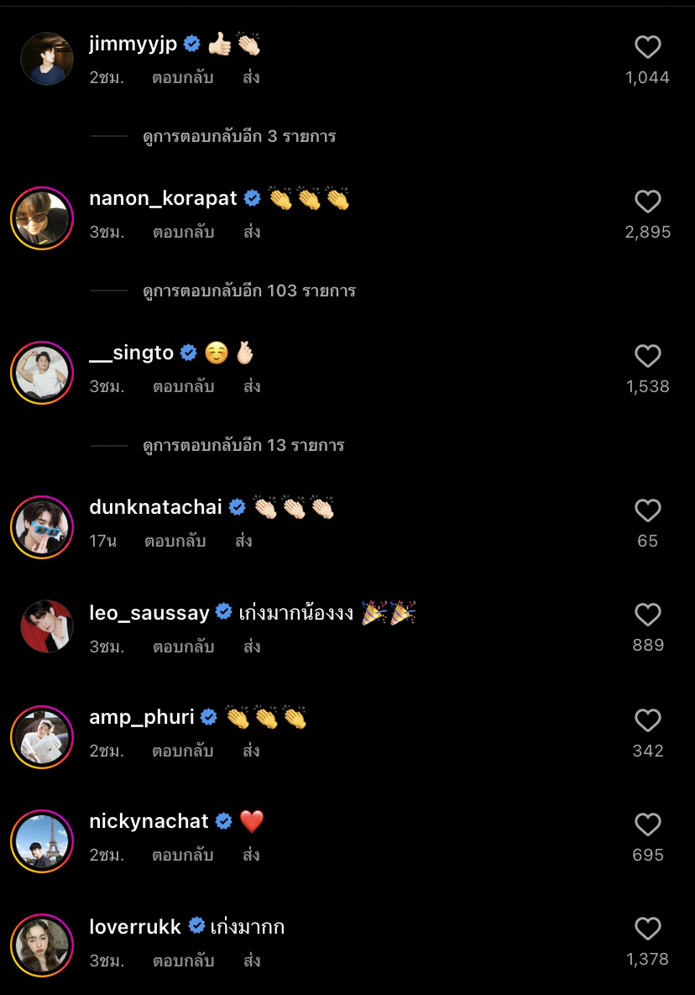Tap the heart on __singto's comment
The width and height of the screenshot is (695, 995).
[x=647, y=356]
